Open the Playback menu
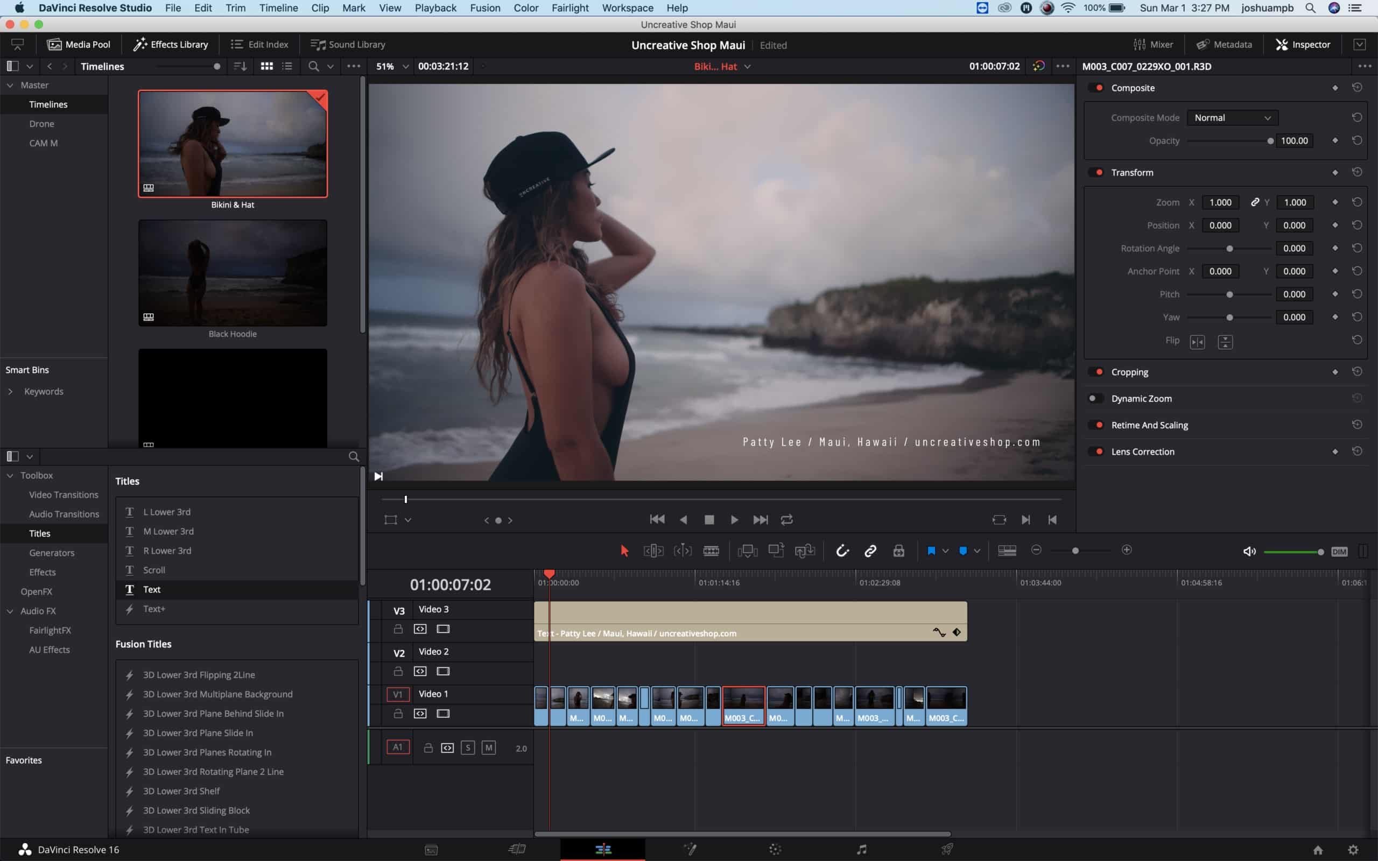This screenshot has width=1378, height=861. tap(435, 8)
